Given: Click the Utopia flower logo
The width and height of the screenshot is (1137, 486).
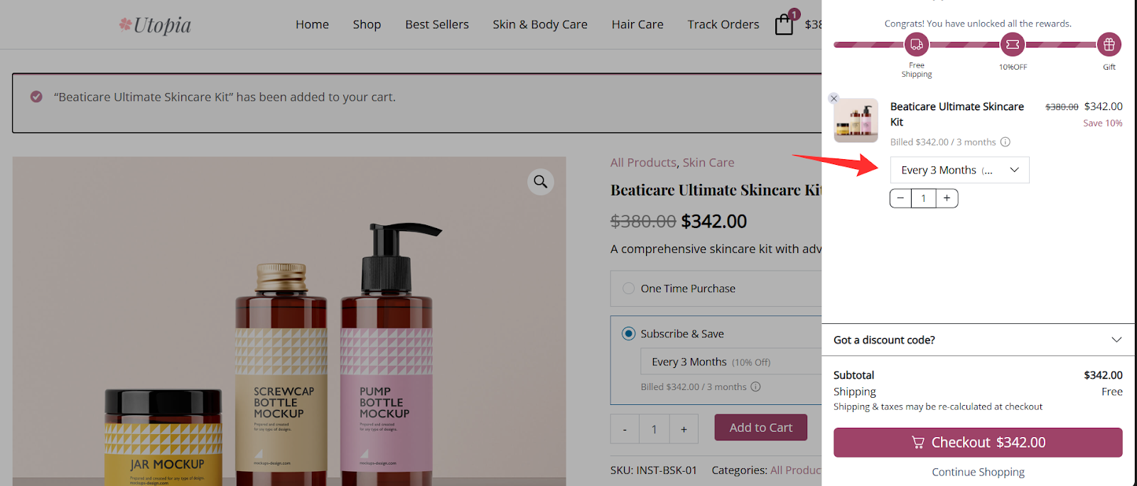Looking at the screenshot, I should [x=124, y=24].
